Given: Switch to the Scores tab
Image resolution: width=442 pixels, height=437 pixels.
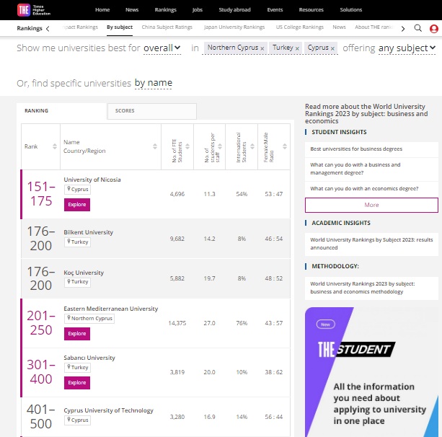Looking at the screenshot, I should tap(151, 111).
